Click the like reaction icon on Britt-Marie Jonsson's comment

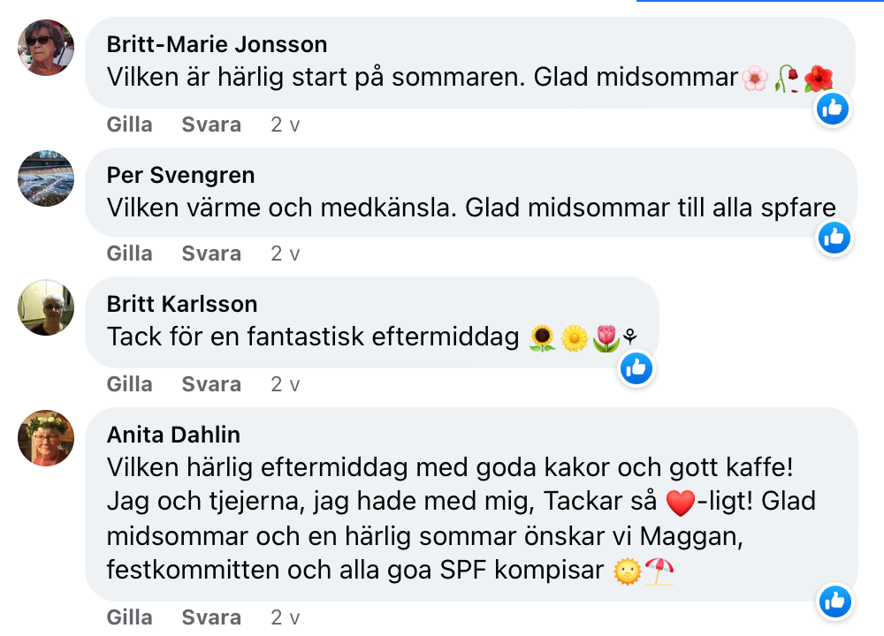tap(833, 109)
